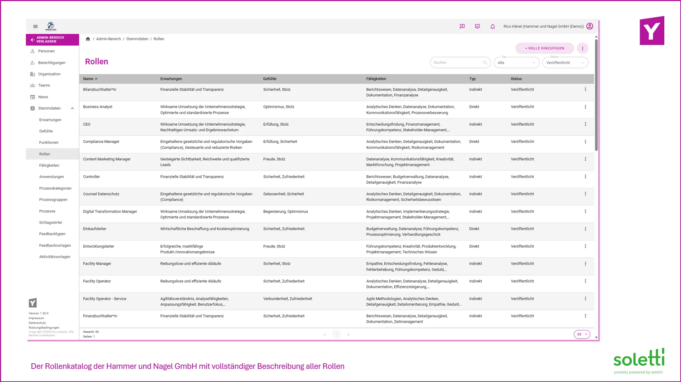The image size is (681, 382).
Task: Select the Einkaufsleiter role name
Action: click(95, 229)
